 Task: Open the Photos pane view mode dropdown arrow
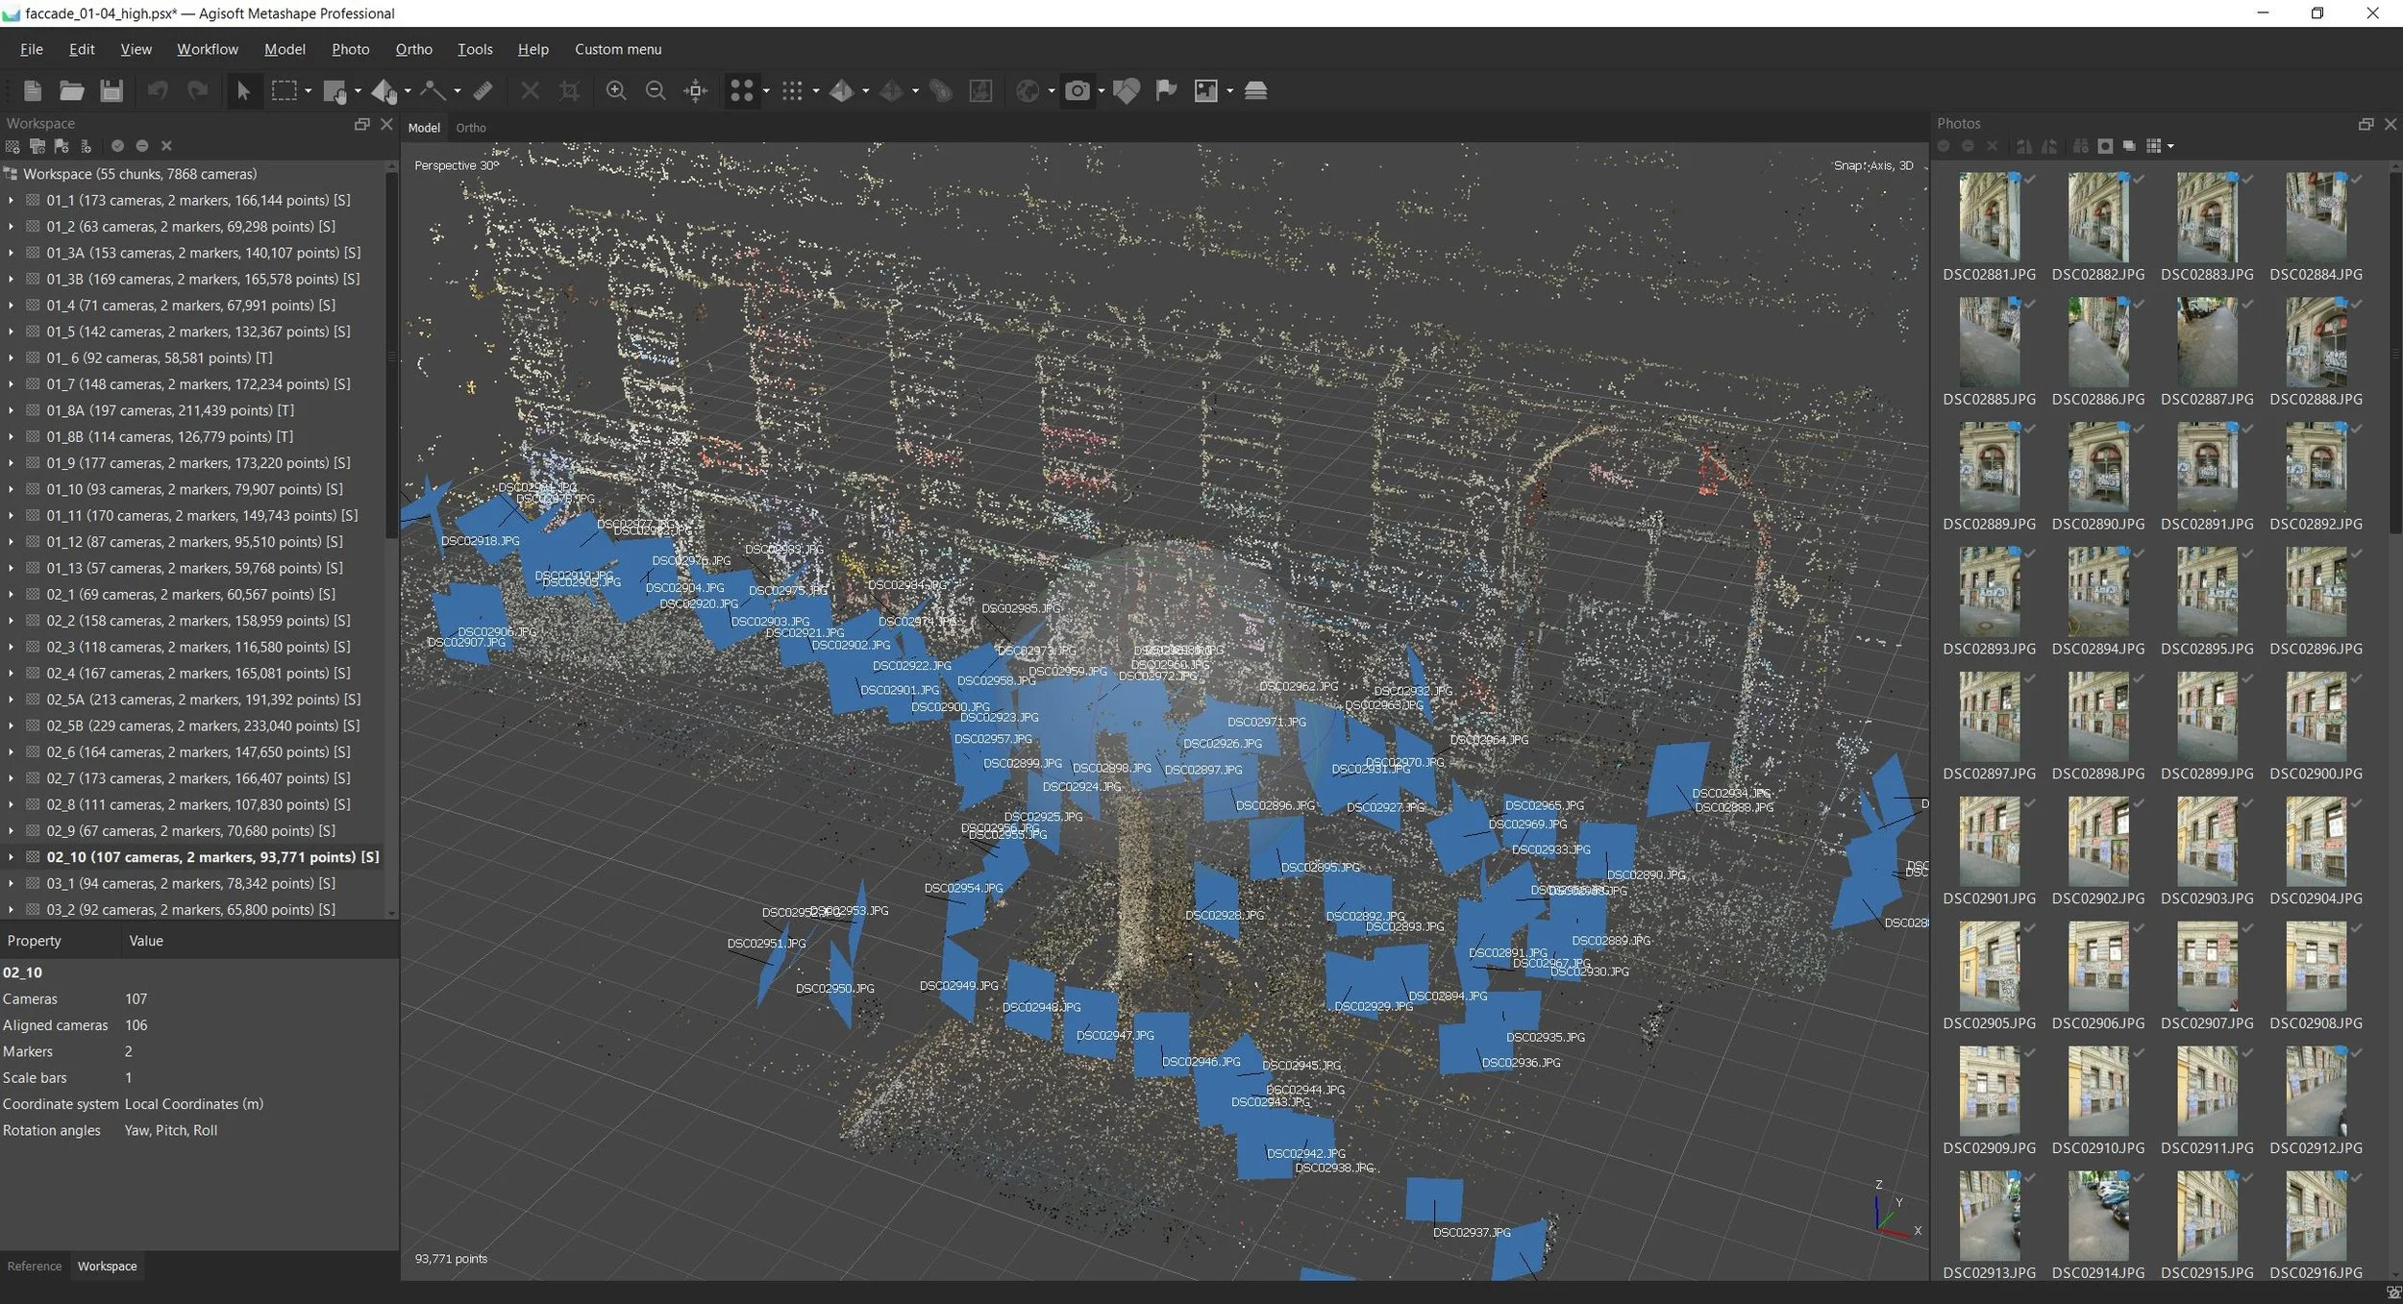pyautogui.click(x=2170, y=146)
